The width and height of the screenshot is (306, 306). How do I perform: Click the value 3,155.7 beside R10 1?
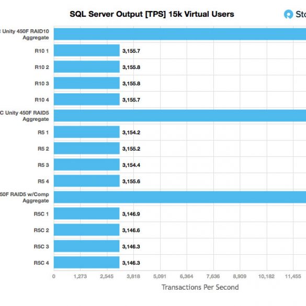click(x=131, y=51)
